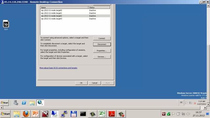Image resolution: width=210 pixels, height=118 pixels.
Task: Open recording app icon in local taskbar
Action: [x=121, y=114]
